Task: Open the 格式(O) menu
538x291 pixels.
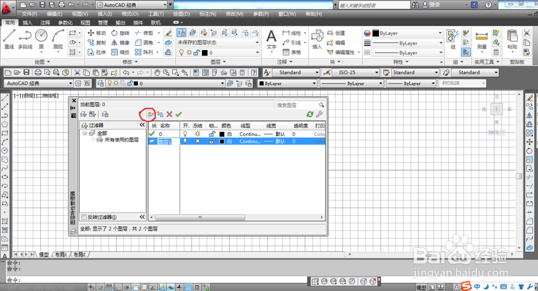Action: coord(130,14)
